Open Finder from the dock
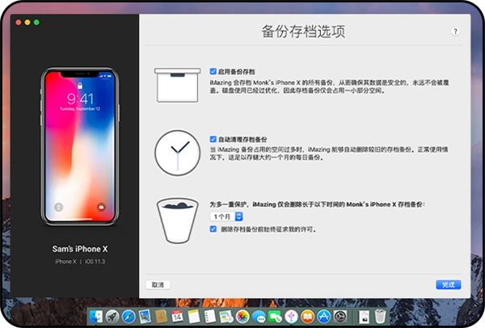Screen dimensions: 485x328 coord(96,317)
